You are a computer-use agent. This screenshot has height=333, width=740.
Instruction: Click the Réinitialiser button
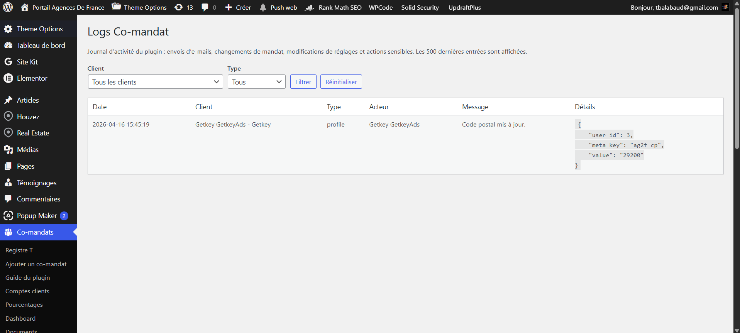click(341, 82)
